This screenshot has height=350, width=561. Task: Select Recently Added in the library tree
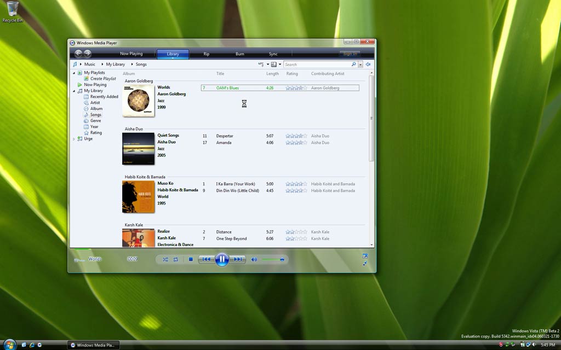pyautogui.click(x=104, y=97)
